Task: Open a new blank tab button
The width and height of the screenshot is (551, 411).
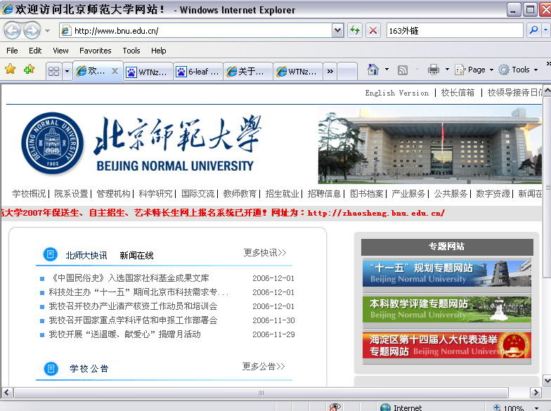Action: (347, 72)
